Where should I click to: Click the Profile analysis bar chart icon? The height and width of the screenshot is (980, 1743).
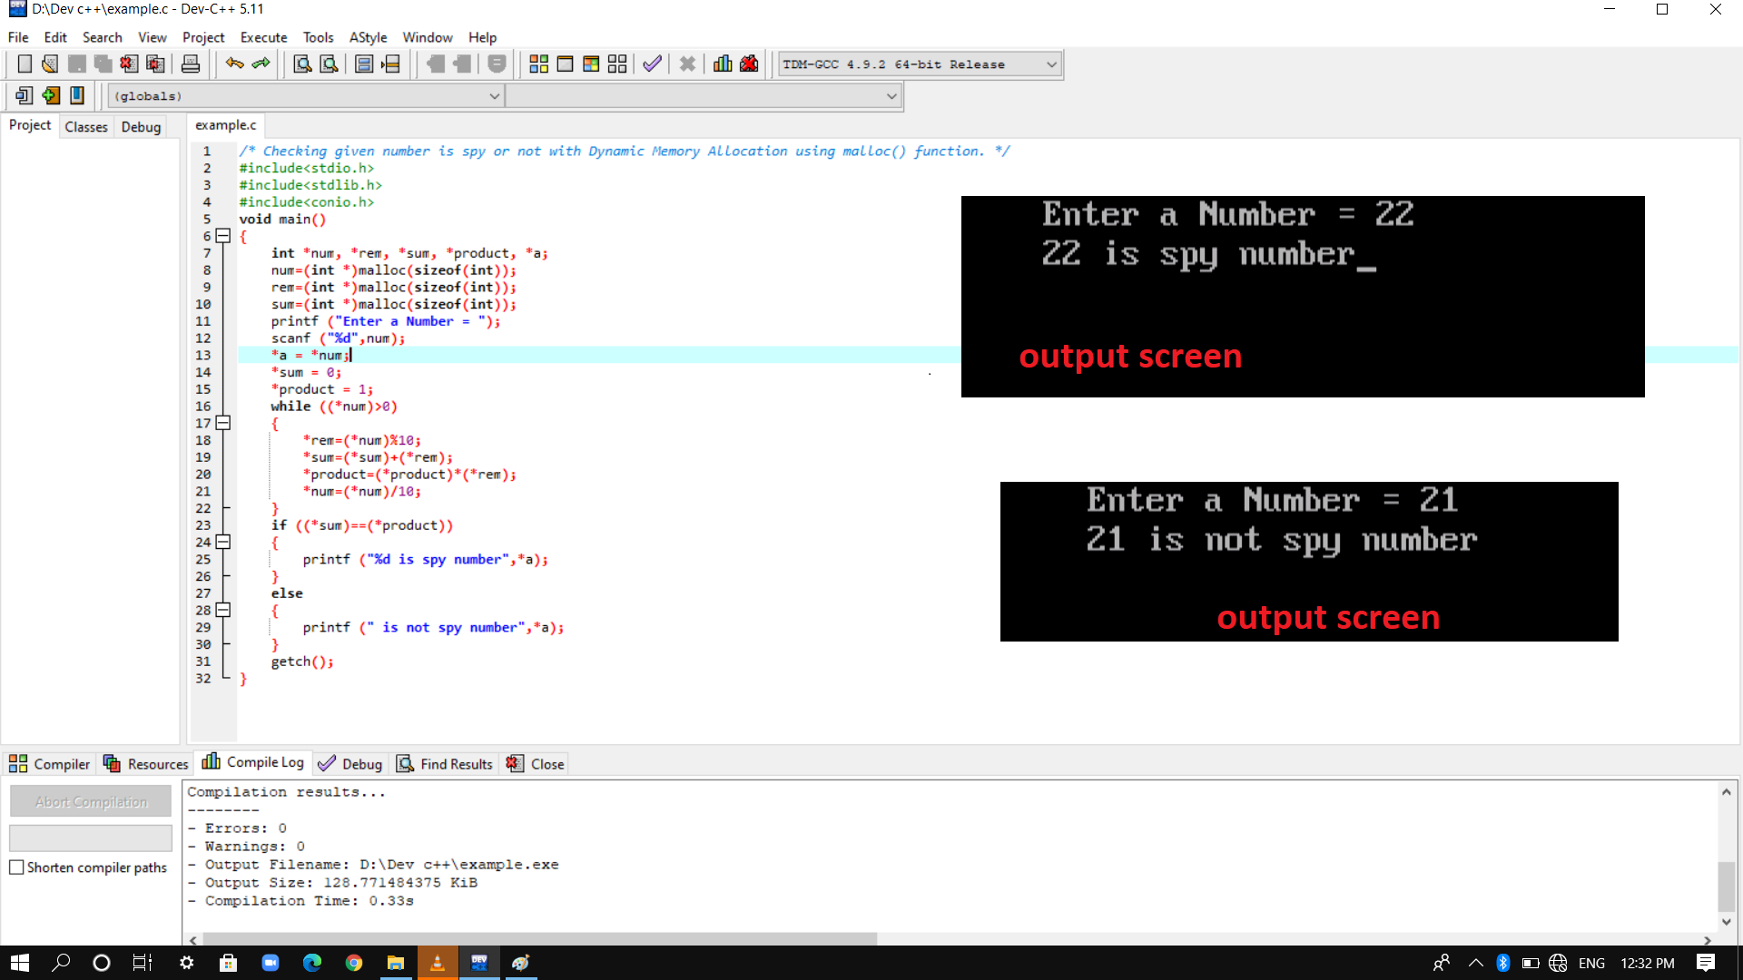click(x=723, y=64)
